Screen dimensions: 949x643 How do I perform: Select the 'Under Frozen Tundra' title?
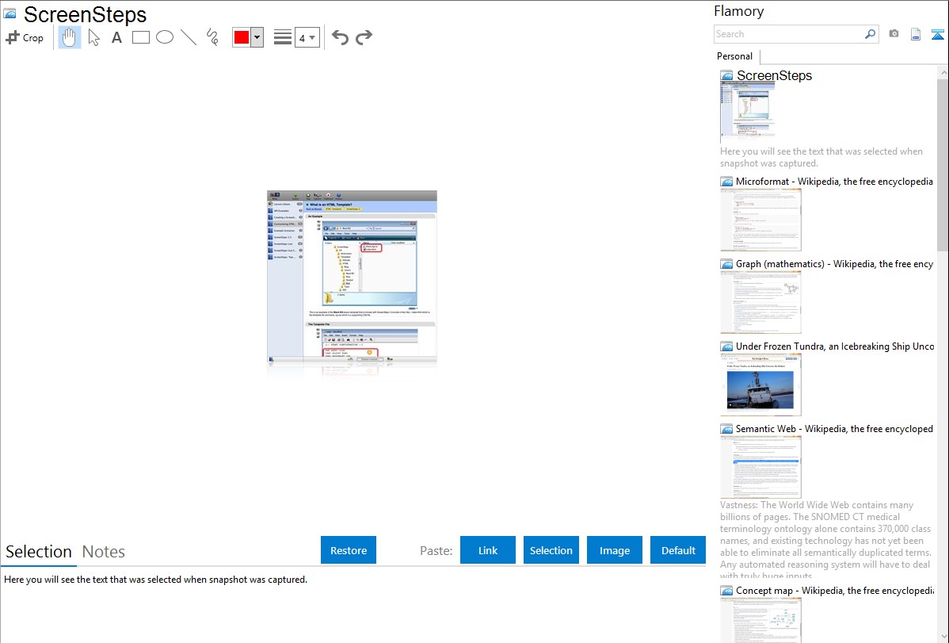click(x=835, y=346)
